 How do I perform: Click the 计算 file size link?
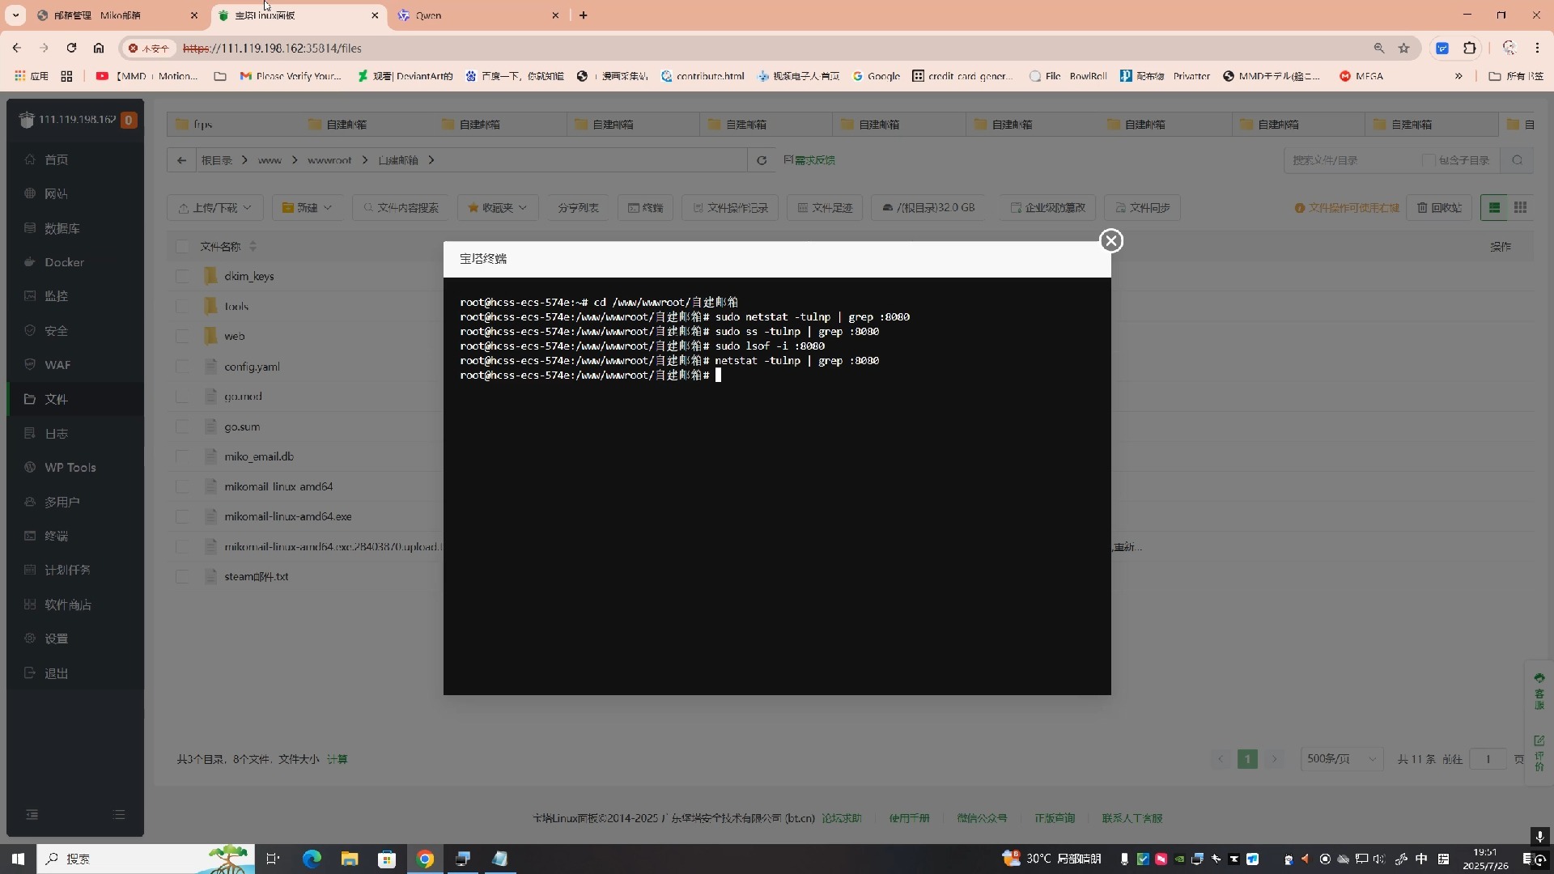337,759
